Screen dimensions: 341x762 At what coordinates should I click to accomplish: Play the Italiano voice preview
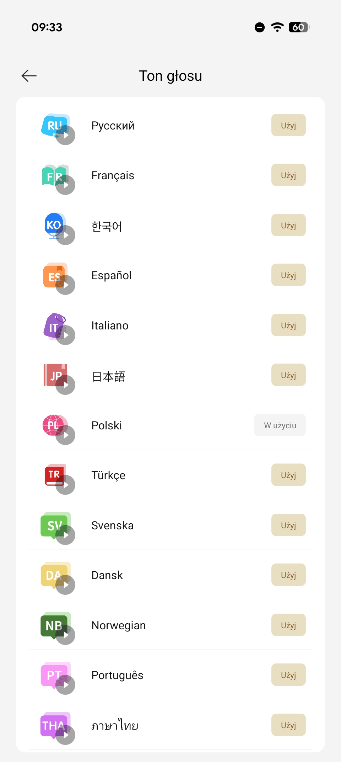[x=65, y=335]
